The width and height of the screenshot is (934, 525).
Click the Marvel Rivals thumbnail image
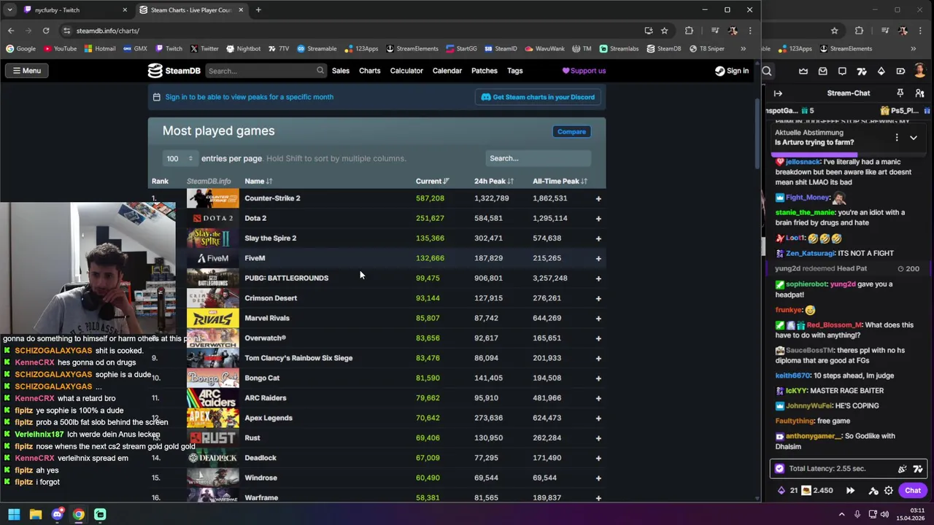[212, 318]
